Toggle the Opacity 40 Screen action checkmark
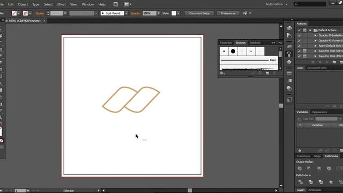 299,41
